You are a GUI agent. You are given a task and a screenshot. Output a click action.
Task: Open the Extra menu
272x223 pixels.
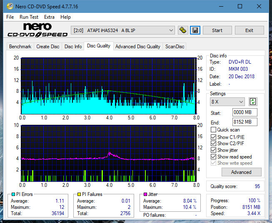(49, 17)
